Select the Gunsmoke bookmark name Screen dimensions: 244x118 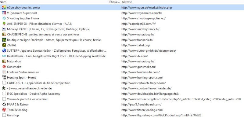click(14, 67)
